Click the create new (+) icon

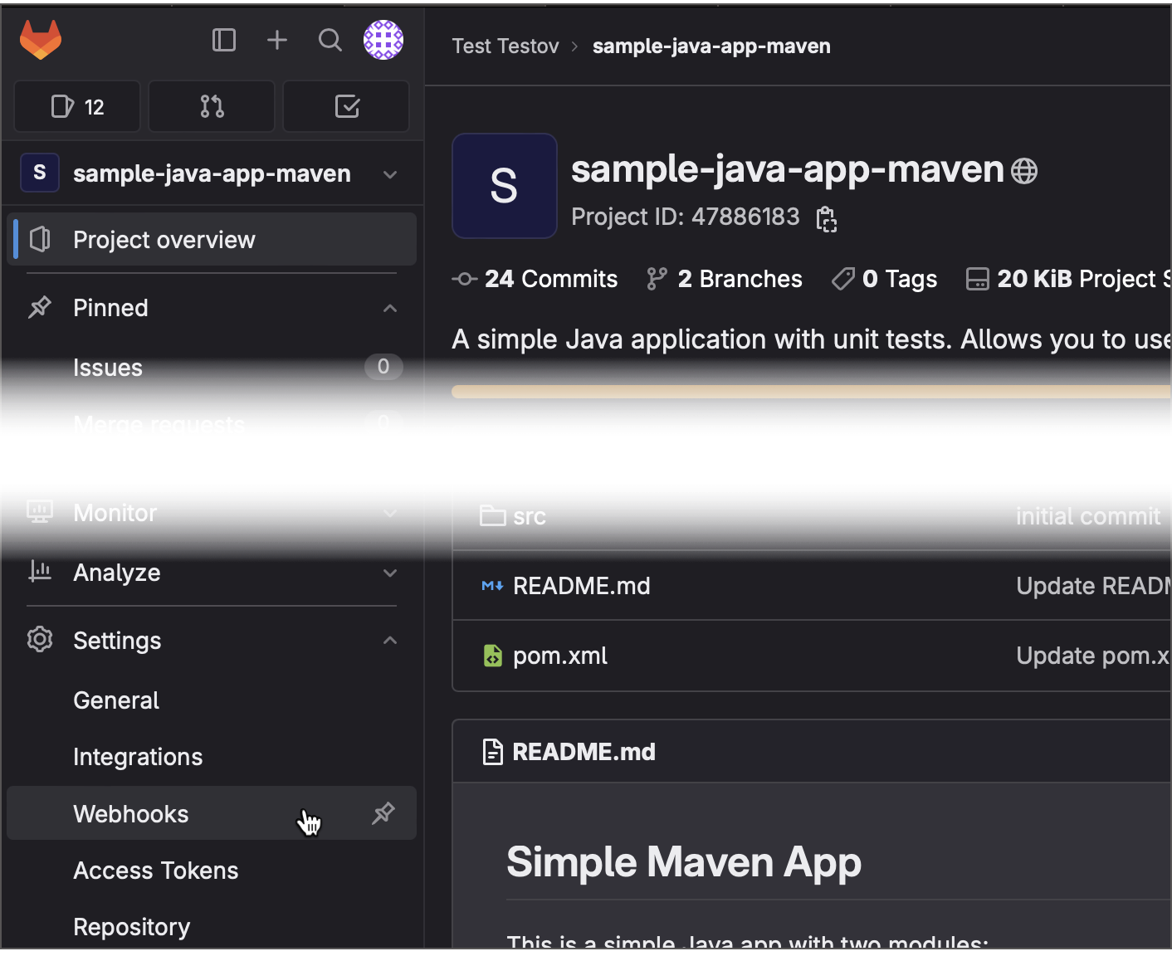coord(276,39)
